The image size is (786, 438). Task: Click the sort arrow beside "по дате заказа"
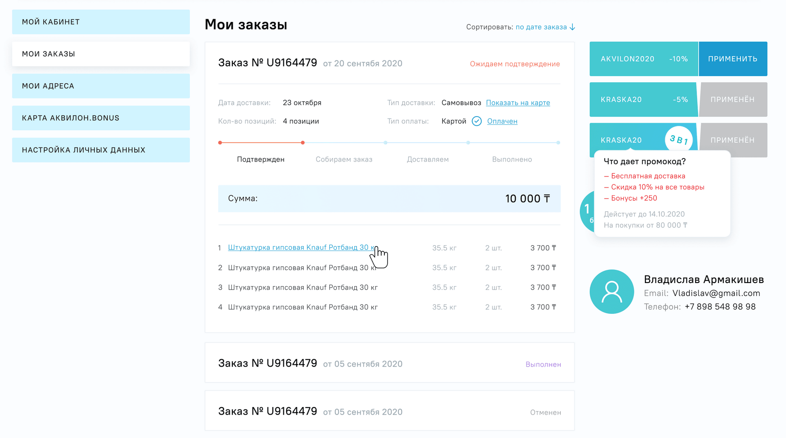point(573,27)
